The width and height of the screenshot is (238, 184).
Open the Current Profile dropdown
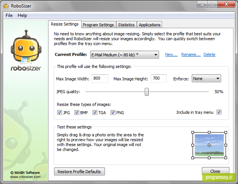click(124, 55)
